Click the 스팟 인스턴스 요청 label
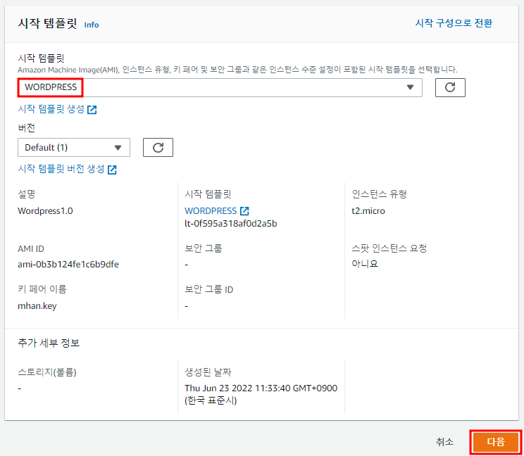Image resolution: width=524 pixels, height=456 pixels. pyautogui.click(x=389, y=248)
